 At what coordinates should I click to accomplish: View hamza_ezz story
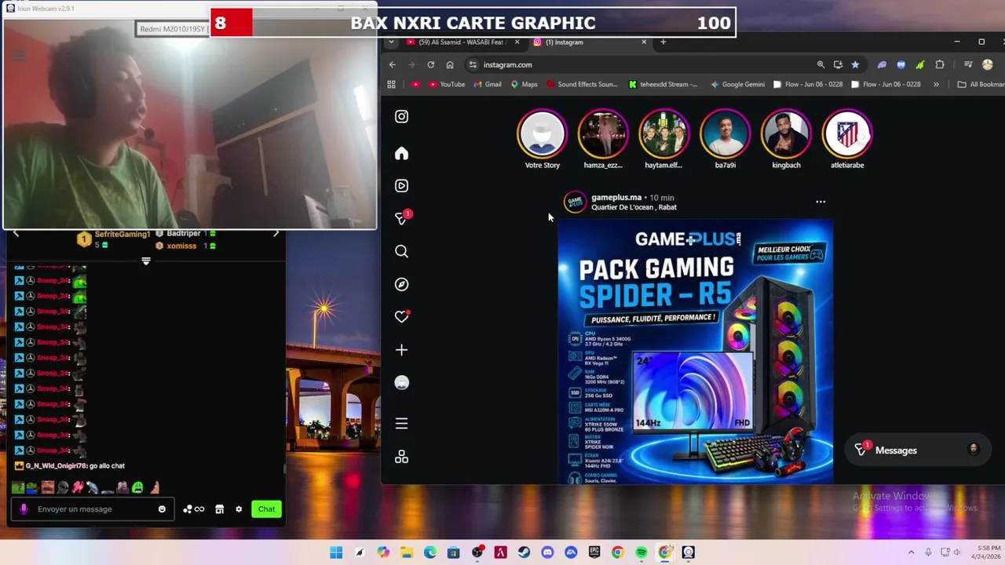point(603,134)
